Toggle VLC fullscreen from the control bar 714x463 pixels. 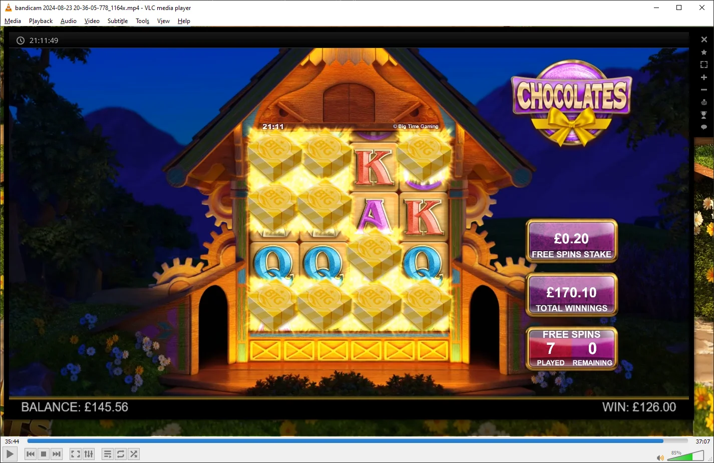pos(76,454)
